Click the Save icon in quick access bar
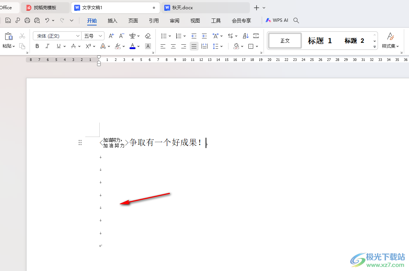This screenshot has width=409, height=271. tap(8, 20)
